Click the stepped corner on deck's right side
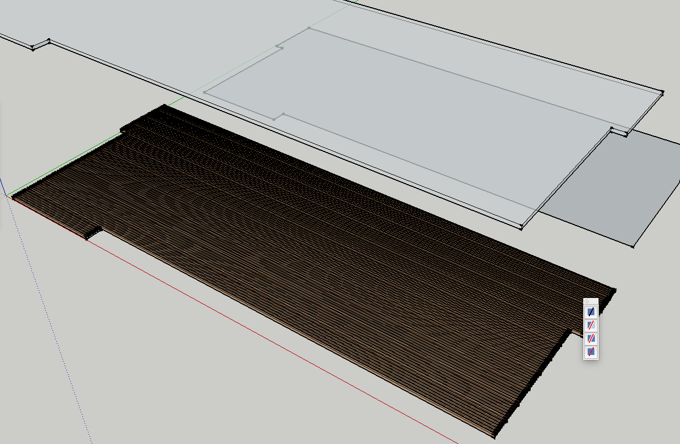This screenshot has width=680, height=444. point(571,330)
